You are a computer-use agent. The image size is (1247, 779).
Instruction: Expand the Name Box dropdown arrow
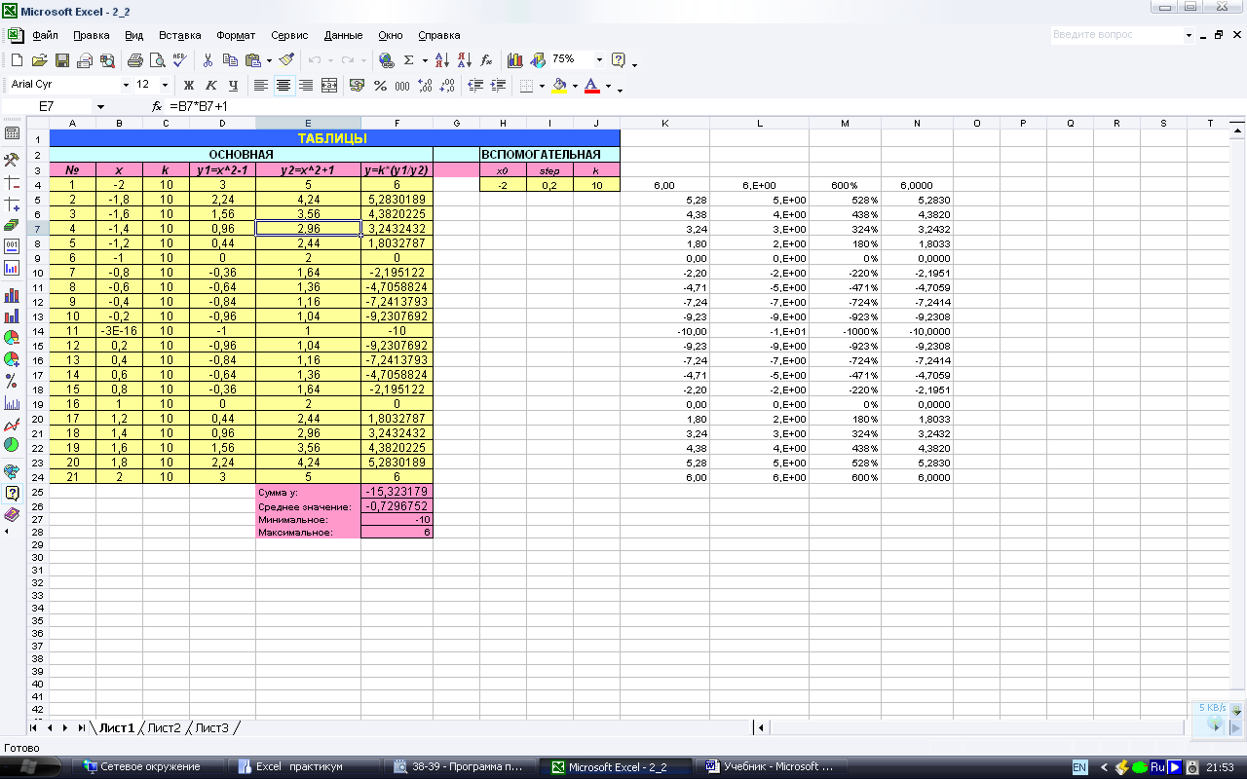tap(100, 106)
